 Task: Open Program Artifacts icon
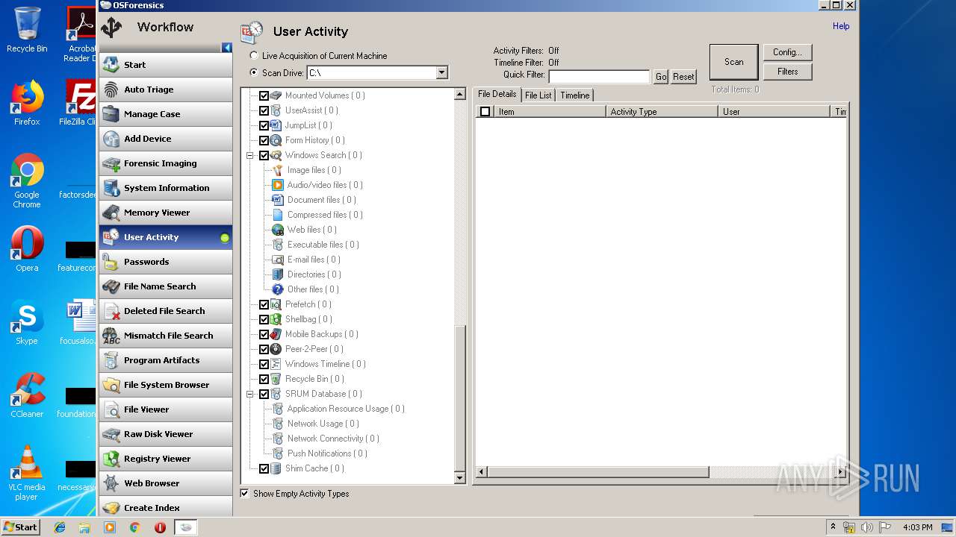111,360
